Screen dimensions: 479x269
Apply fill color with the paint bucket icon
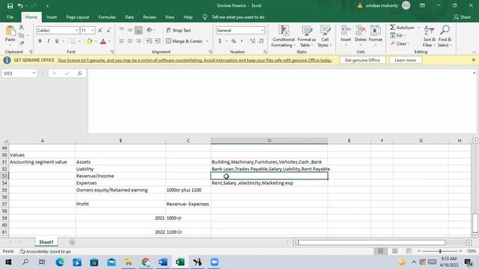click(x=90, y=41)
